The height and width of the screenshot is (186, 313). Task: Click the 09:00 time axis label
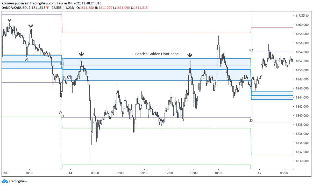(x=144, y=173)
